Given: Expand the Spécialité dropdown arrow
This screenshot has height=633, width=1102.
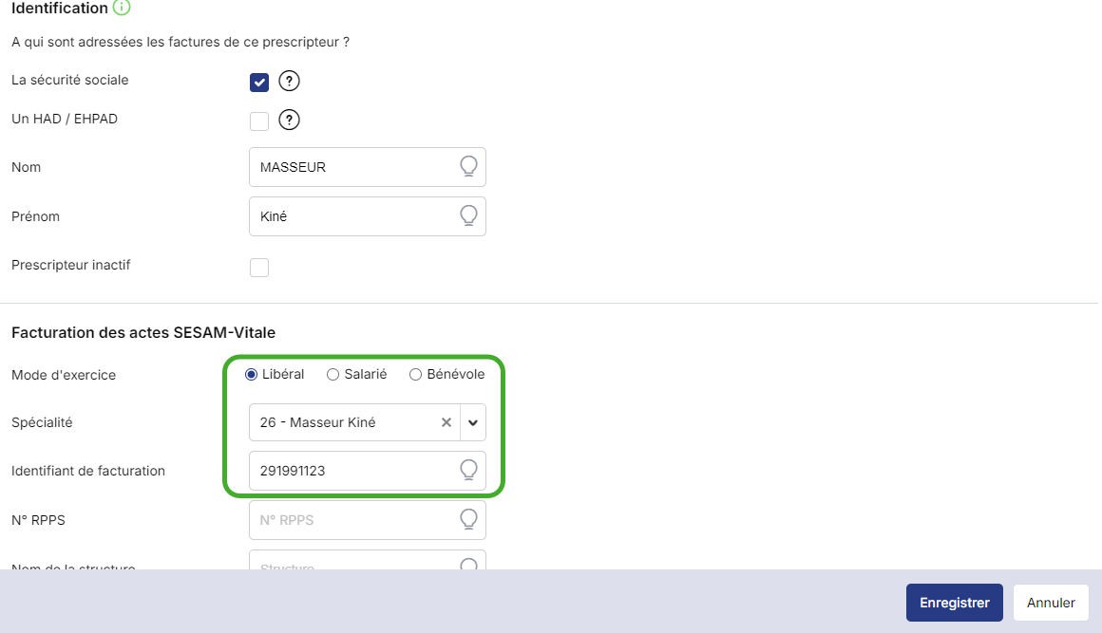Looking at the screenshot, I should pyautogui.click(x=473, y=422).
